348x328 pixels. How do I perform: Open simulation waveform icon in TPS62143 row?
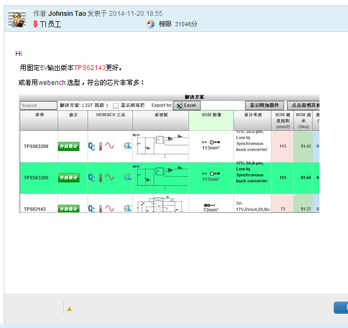click(110, 209)
